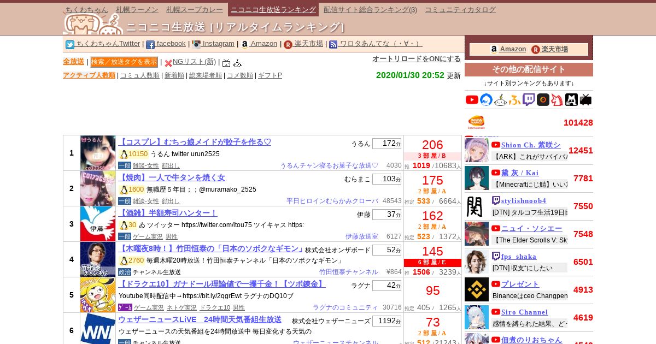Open Shion Ch. 紫咲シ channel link
The width and height of the screenshot is (656, 344).
coord(531,145)
